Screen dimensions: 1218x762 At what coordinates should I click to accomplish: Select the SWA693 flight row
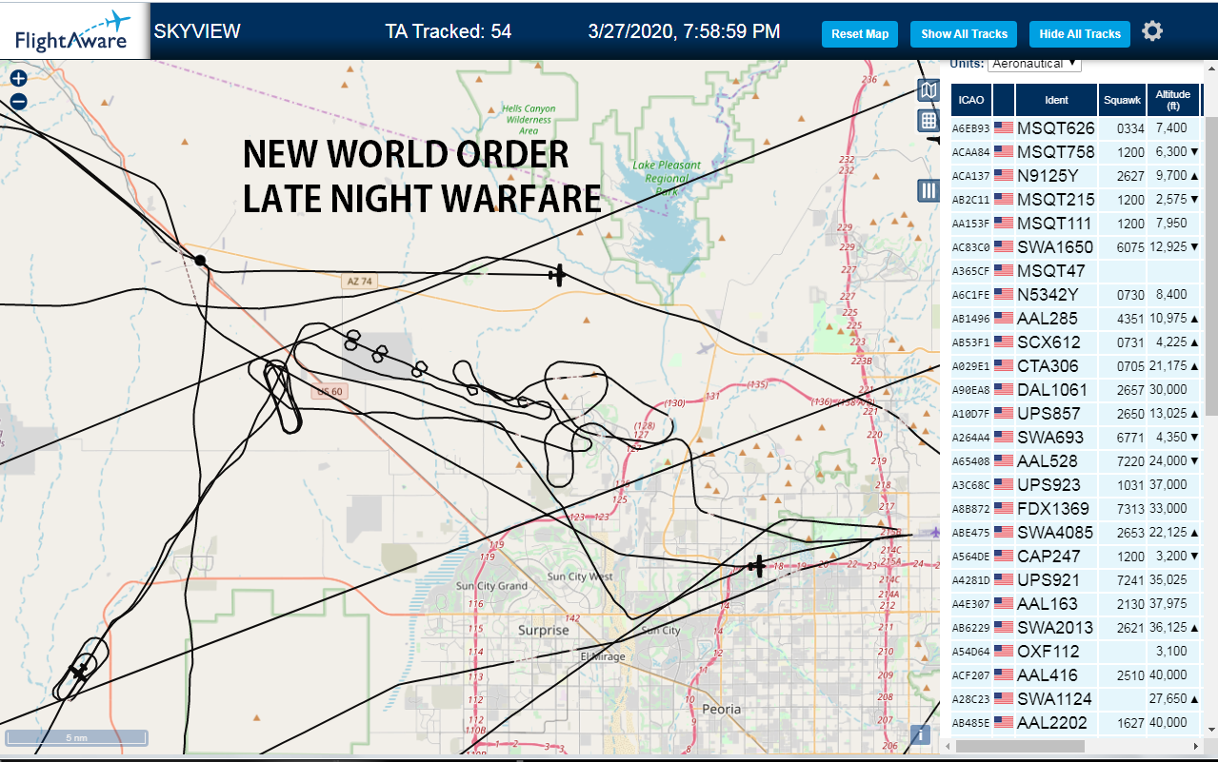pyautogui.click(x=1076, y=437)
